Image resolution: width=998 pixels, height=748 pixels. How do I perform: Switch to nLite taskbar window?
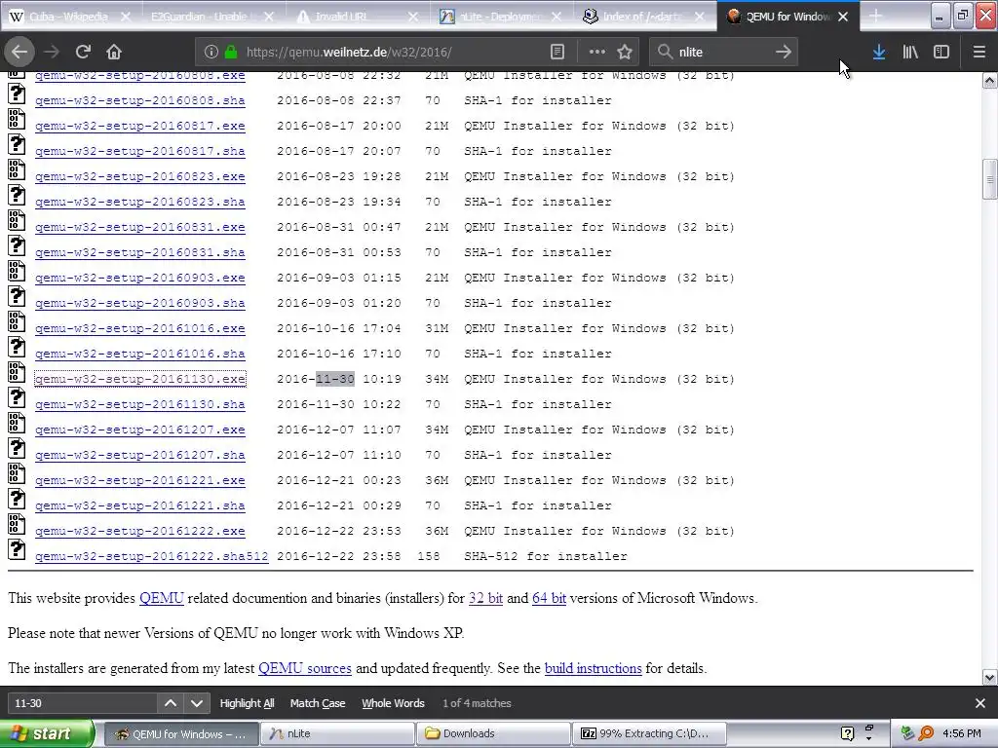coord(338,733)
